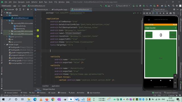The width and height of the screenshot is (182, 102).
Task: Open the VCS menu
Action: 55,2
